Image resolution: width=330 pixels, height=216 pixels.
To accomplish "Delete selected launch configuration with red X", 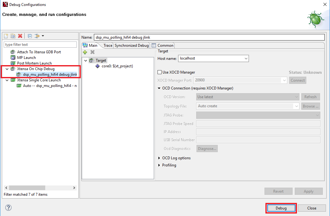I will click(20, 36).
